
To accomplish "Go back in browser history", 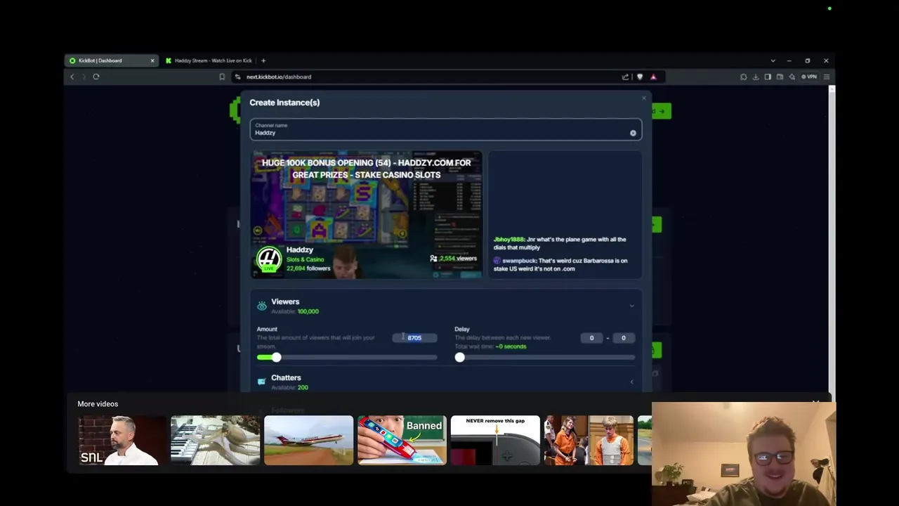I will 72,77.
